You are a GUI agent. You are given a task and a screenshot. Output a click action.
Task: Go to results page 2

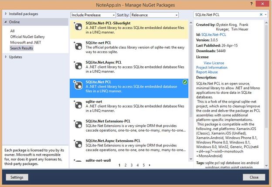coord(126,165)
